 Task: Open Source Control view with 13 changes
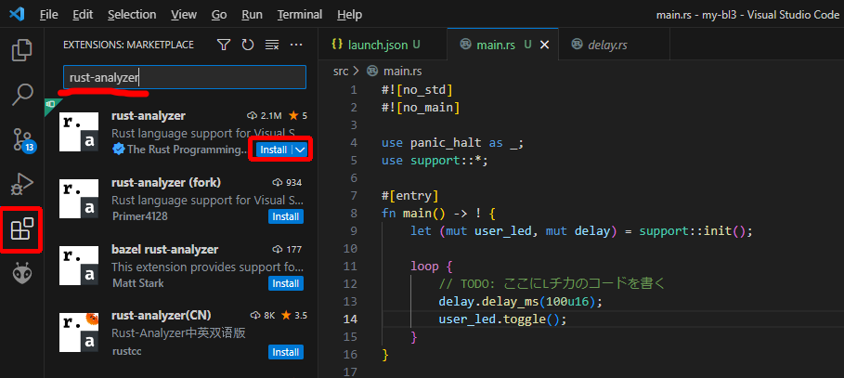pos(22,139)
